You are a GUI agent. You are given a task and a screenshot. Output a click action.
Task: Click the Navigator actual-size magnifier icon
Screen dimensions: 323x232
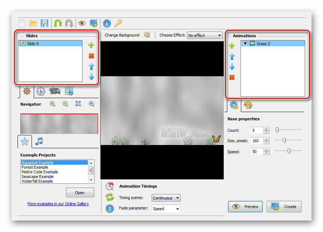click(91, 104)
